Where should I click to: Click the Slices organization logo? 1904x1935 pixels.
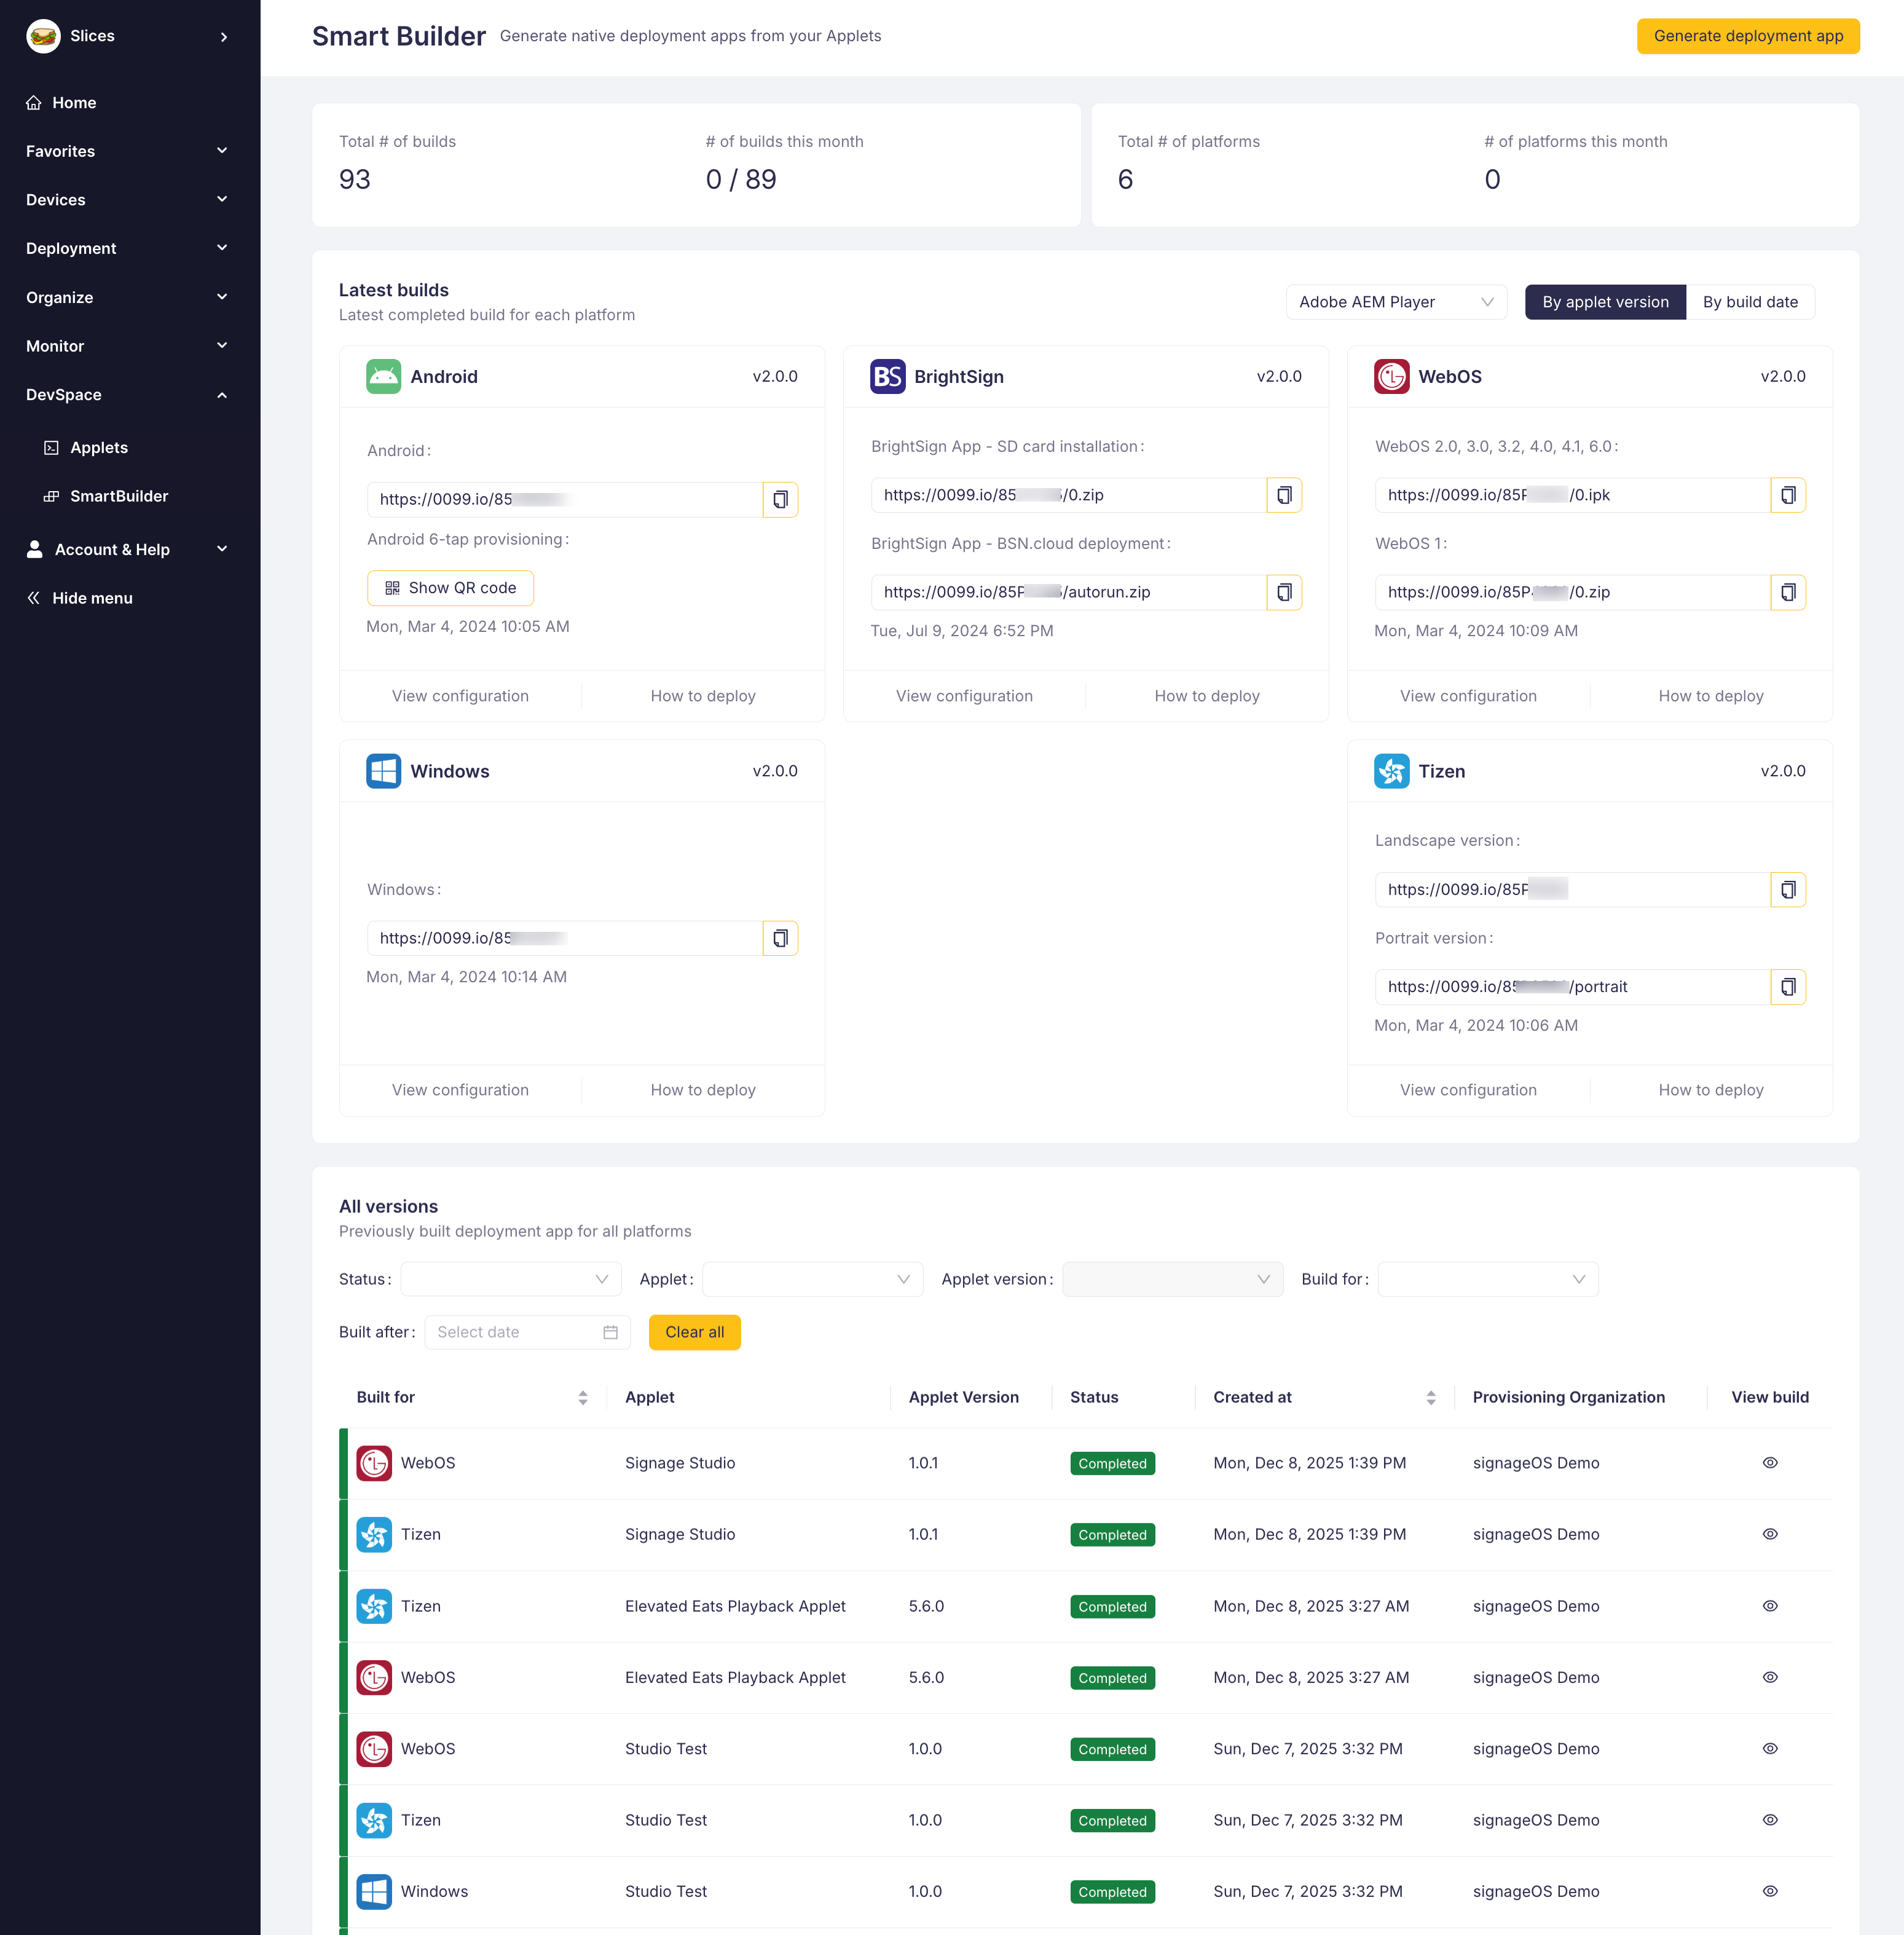pos(43,36)
